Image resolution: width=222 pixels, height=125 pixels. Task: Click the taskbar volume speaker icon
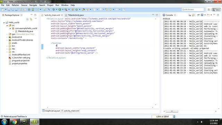pos(202,122)
